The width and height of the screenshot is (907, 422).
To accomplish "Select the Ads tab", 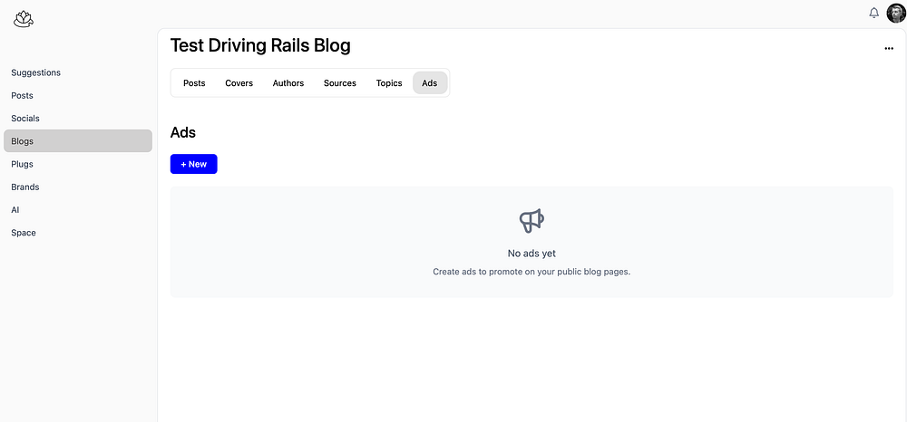I will (x=430, y=83).
